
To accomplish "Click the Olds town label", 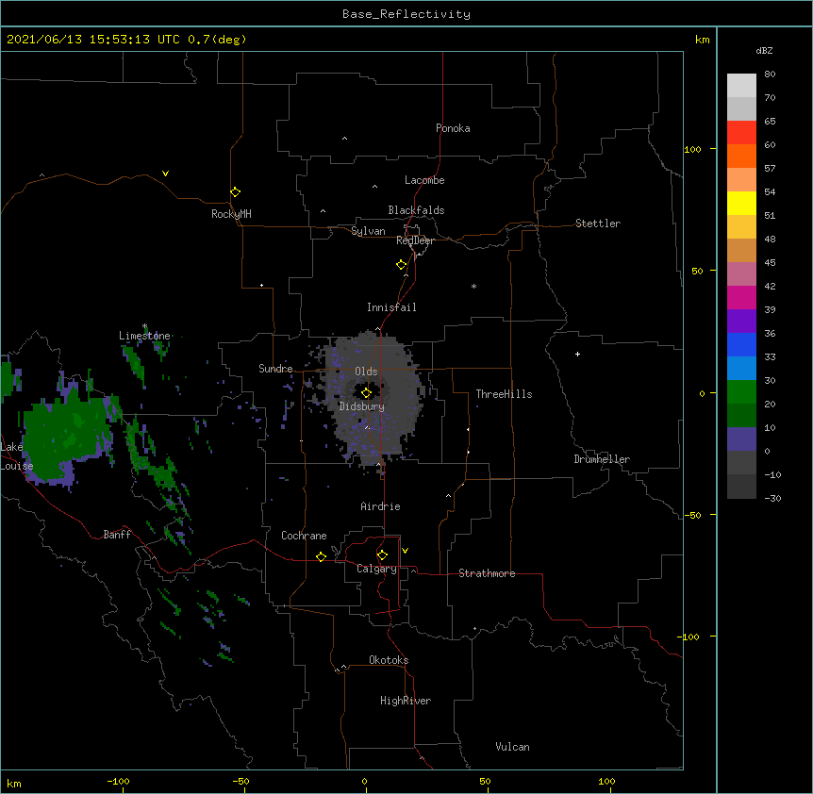I will [366, 372].
